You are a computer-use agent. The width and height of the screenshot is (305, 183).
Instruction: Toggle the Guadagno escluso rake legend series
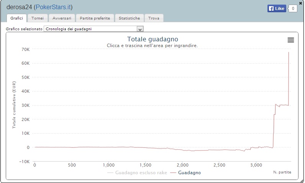click(x=137, y=173)
